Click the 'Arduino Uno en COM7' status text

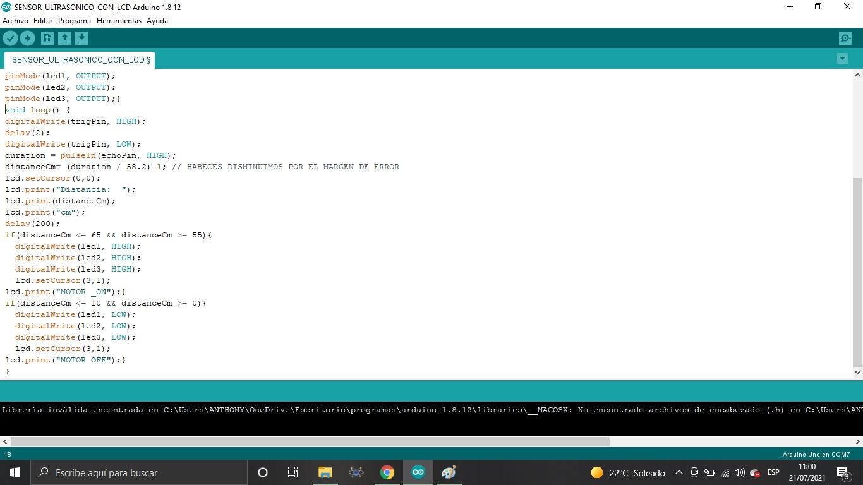[x=816, y=454]
